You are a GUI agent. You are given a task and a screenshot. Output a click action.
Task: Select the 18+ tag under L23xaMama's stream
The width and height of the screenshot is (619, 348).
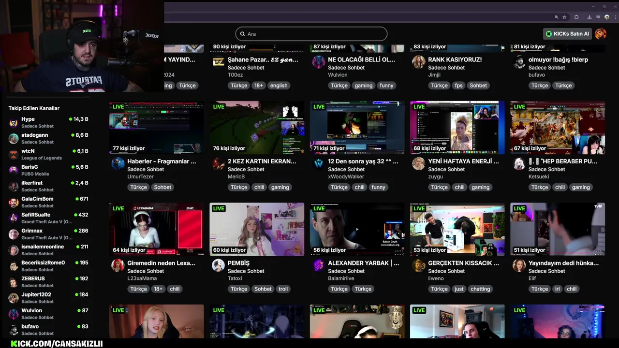coord(158,289)
